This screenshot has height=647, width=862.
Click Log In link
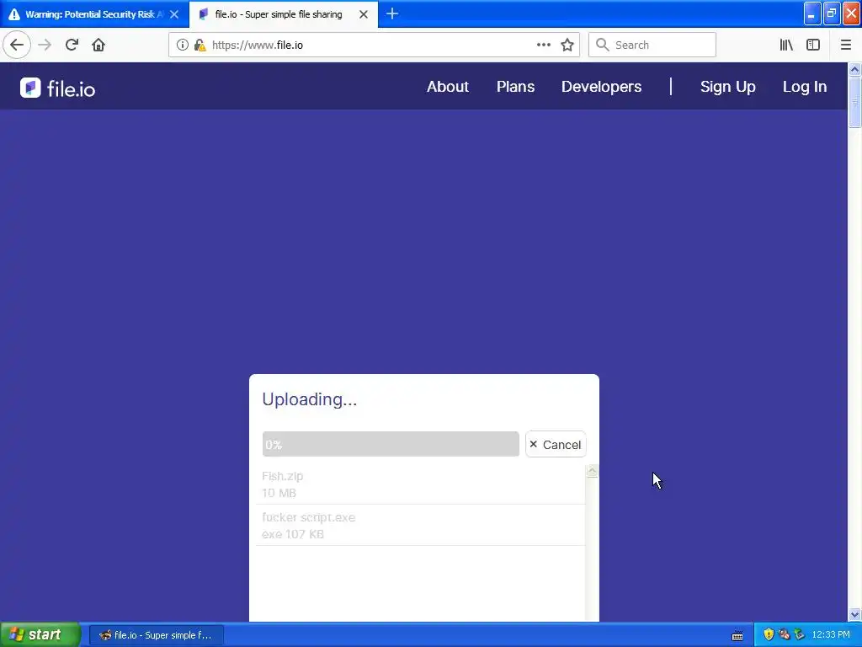pos(804,87)
